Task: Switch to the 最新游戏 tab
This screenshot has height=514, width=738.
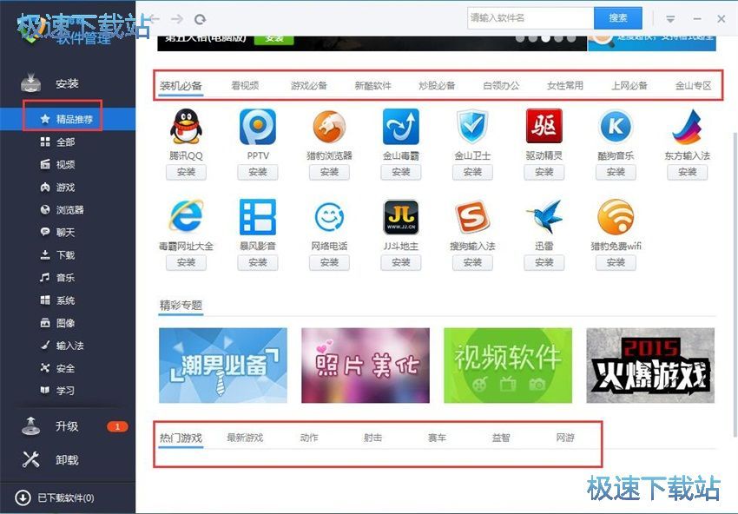Action: (245, 438)
